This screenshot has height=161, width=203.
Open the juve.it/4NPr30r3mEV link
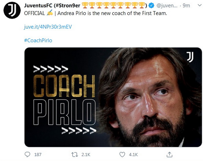[48, 27]
